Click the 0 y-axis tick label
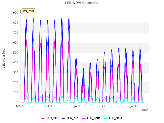This screenshot has height=123, width=164. (x=17, y=102)
